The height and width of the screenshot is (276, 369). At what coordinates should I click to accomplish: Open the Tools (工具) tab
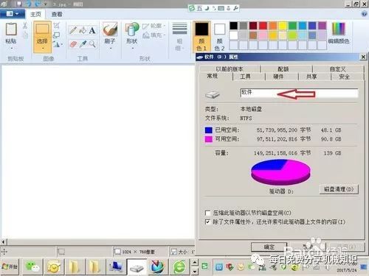pos(245,77)
